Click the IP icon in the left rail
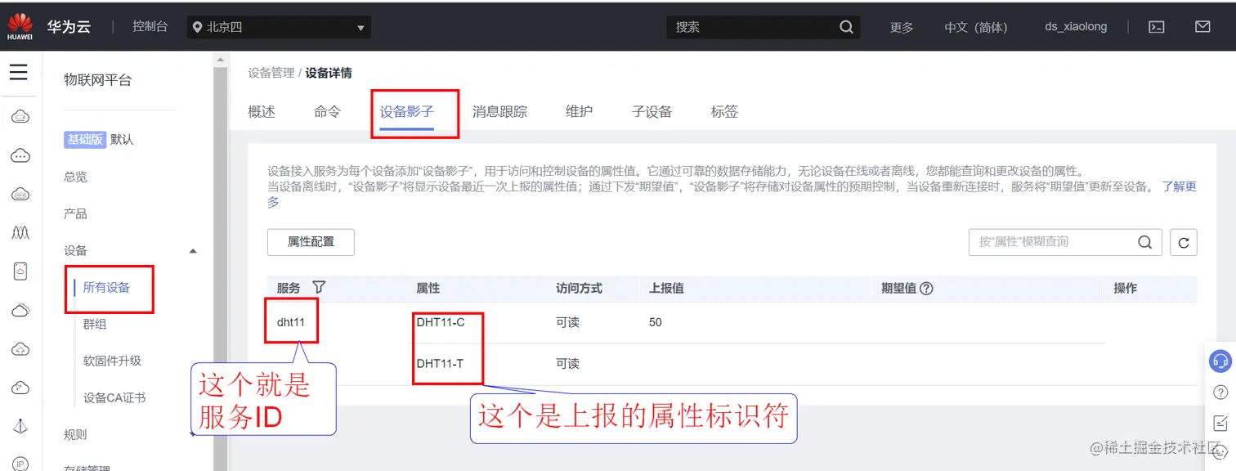Image resolution: width=1236 pixels, height=471 pixels. click(x=20, y=464)
